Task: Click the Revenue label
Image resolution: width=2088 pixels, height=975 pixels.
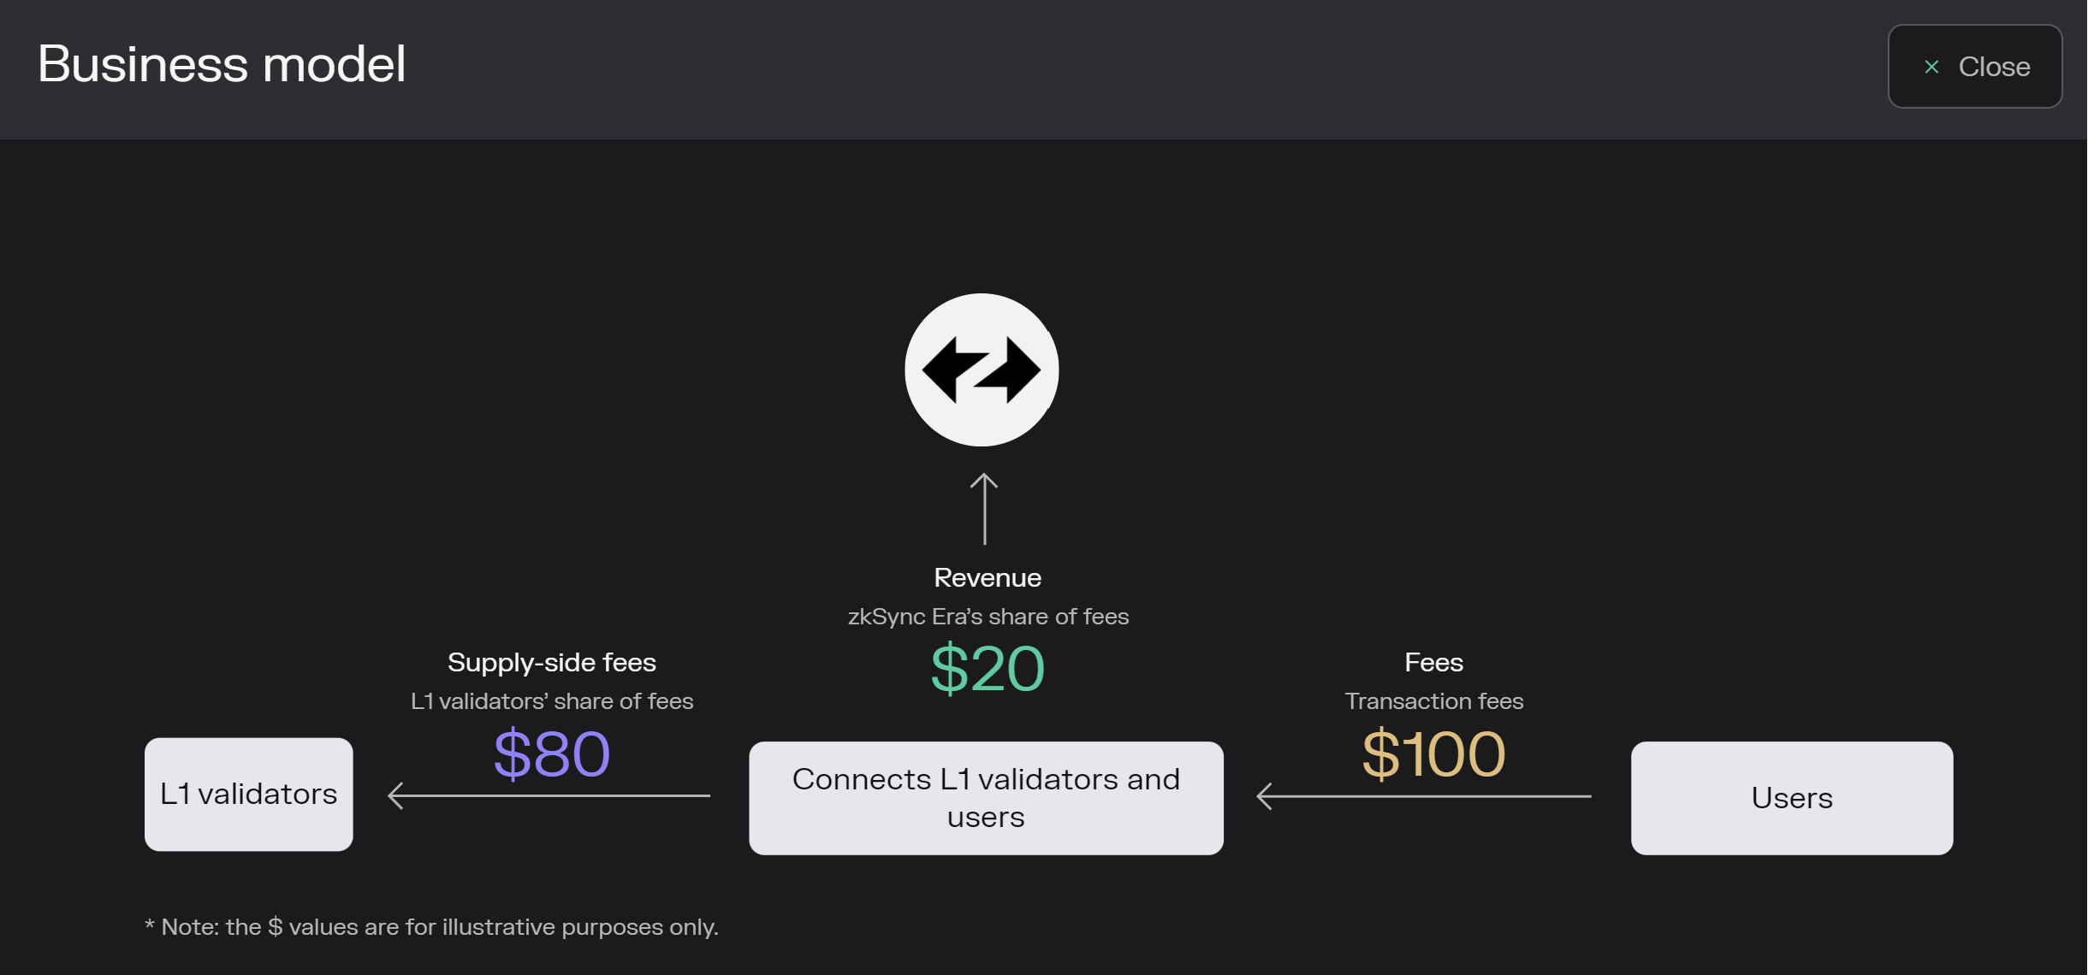Action: [x=988, y=578]
